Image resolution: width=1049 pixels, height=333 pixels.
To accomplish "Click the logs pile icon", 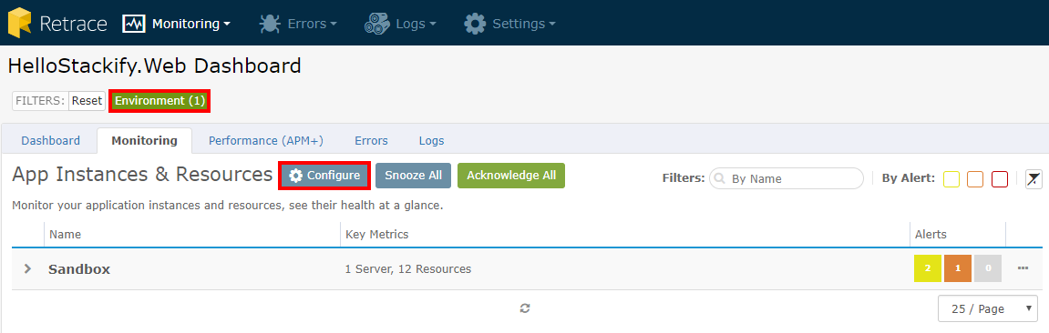I will (x=376, y=24).
